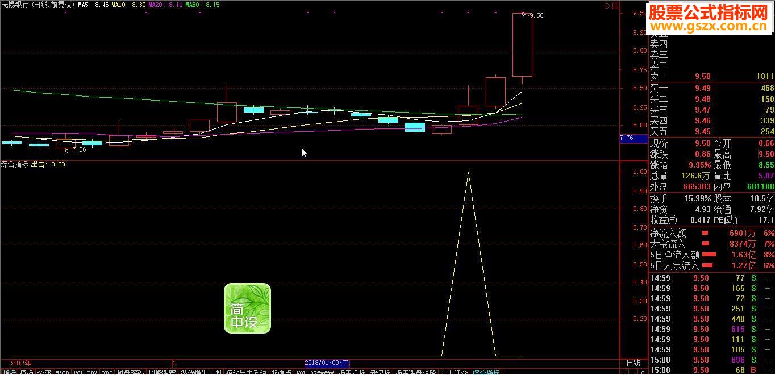Click the 全部 tab in bottom bar
The height and width of the screenshot is (375, 775).
[x=44, y=373]
